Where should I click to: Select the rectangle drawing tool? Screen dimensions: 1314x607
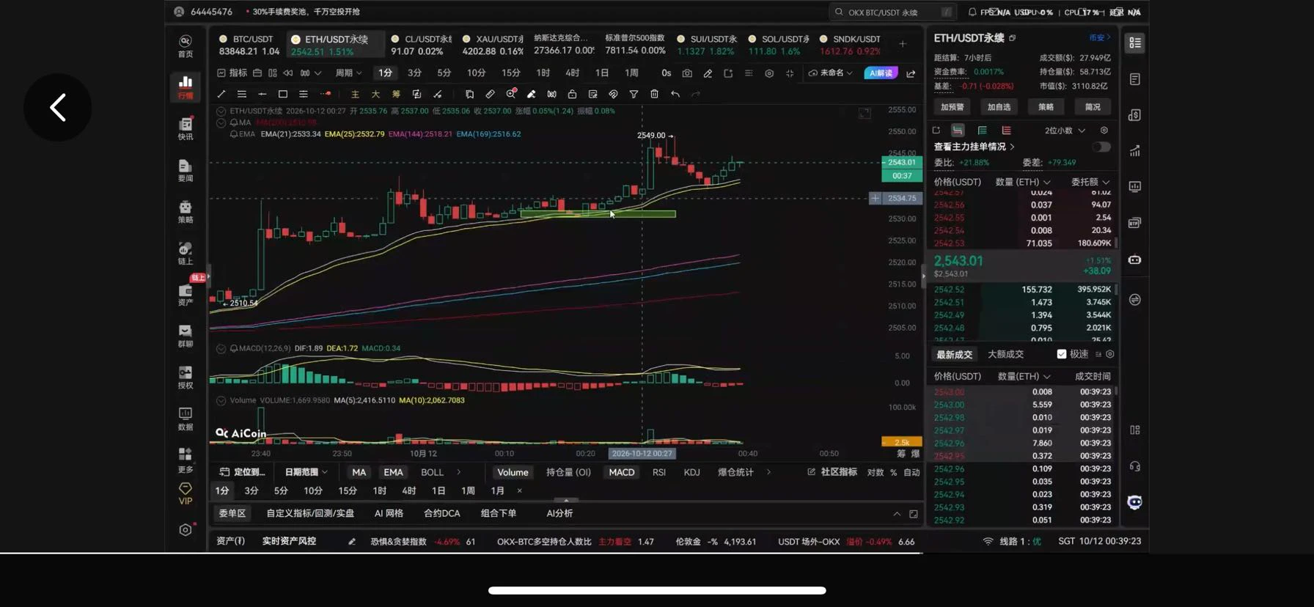tap(282, 94)
